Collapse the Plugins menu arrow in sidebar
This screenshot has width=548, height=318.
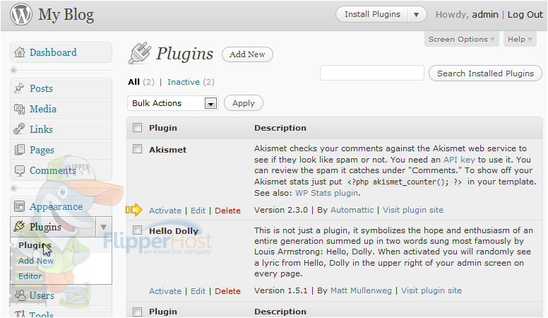(x=103, y=227)
